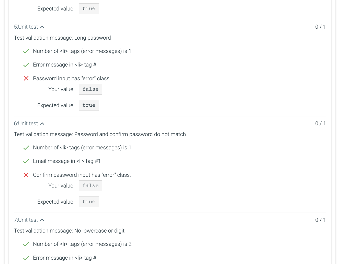This screenshot has height=264, width=340.
Task: Click the 'true' expected value box in test 5
Action: click(89, 105)
